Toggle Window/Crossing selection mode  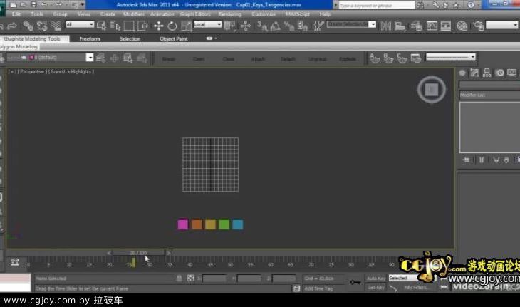tap(142, 26)
